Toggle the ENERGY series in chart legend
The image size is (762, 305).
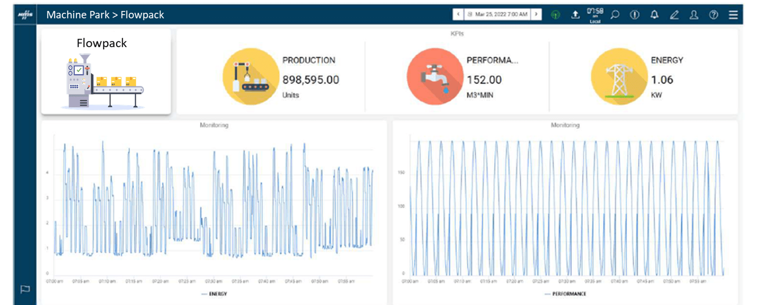(214, 294)
